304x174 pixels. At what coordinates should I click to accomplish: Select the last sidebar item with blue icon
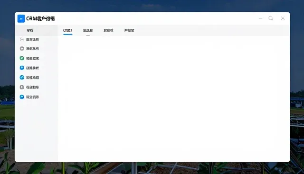coord(29,97)
